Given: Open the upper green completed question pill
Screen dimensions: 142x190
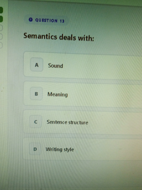Looking at the screenshot, I should pyautogui.click(x=1, y=10).
